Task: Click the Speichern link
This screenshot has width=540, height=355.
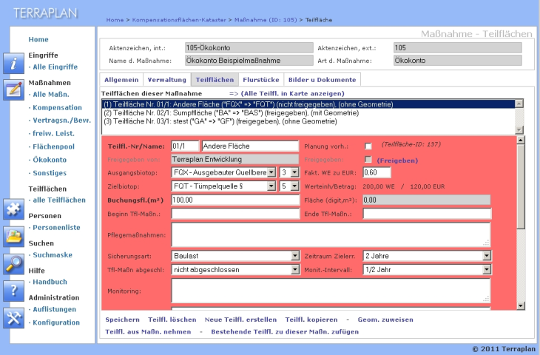Action: pyautogui.click(x=122, y=319)
